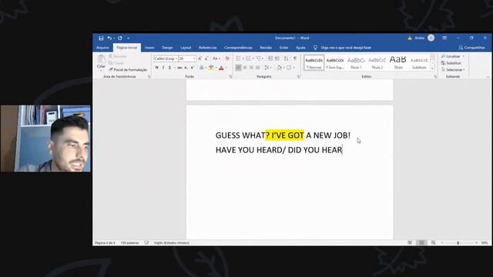This screenshot has width=493, height=277.
Task: Click the Undo arrow icon
Action: coord(109,38)
